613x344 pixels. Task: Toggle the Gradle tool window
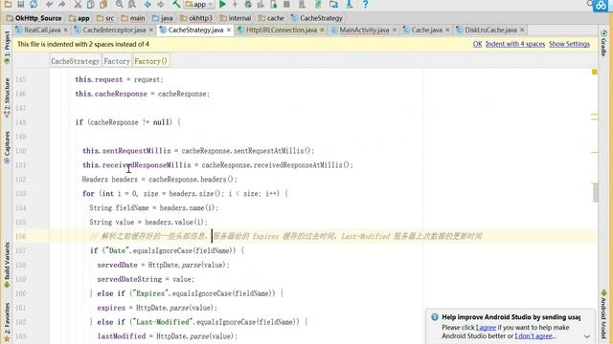603,43
